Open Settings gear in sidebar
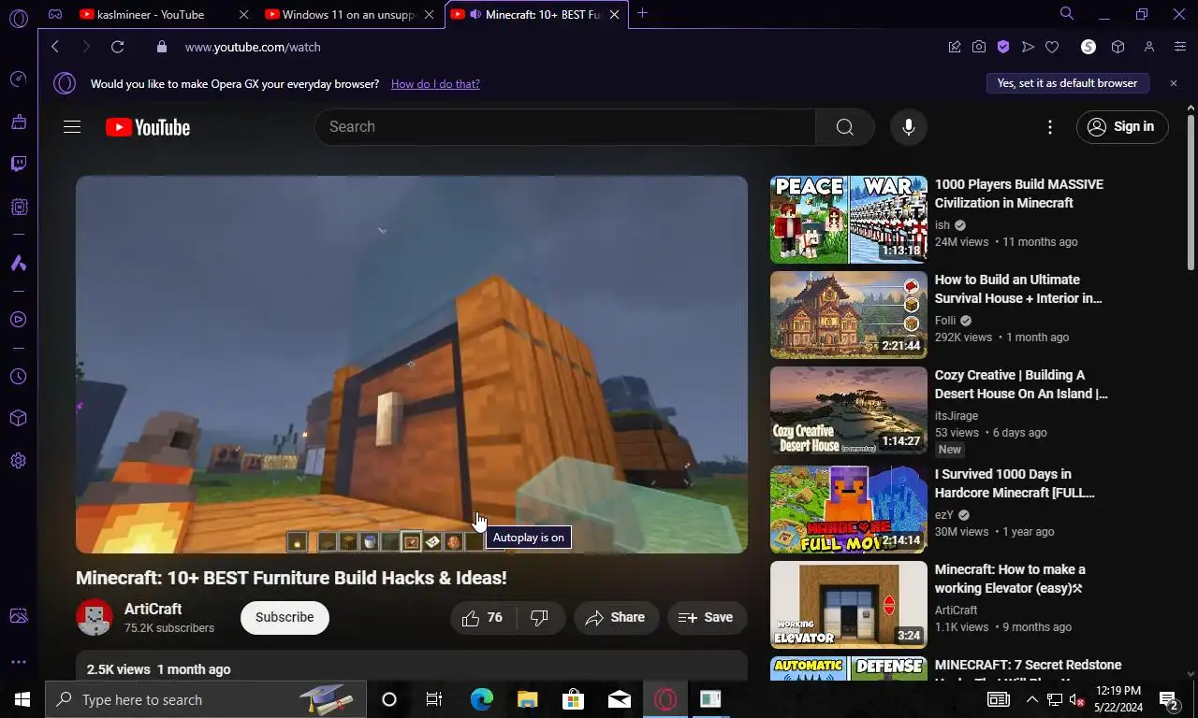Viewport: 1198px width, 718px height. click(19, 461)
